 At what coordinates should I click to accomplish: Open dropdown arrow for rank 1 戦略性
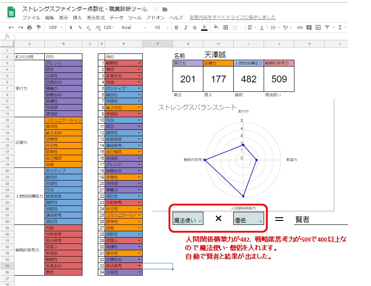point(139,63)
